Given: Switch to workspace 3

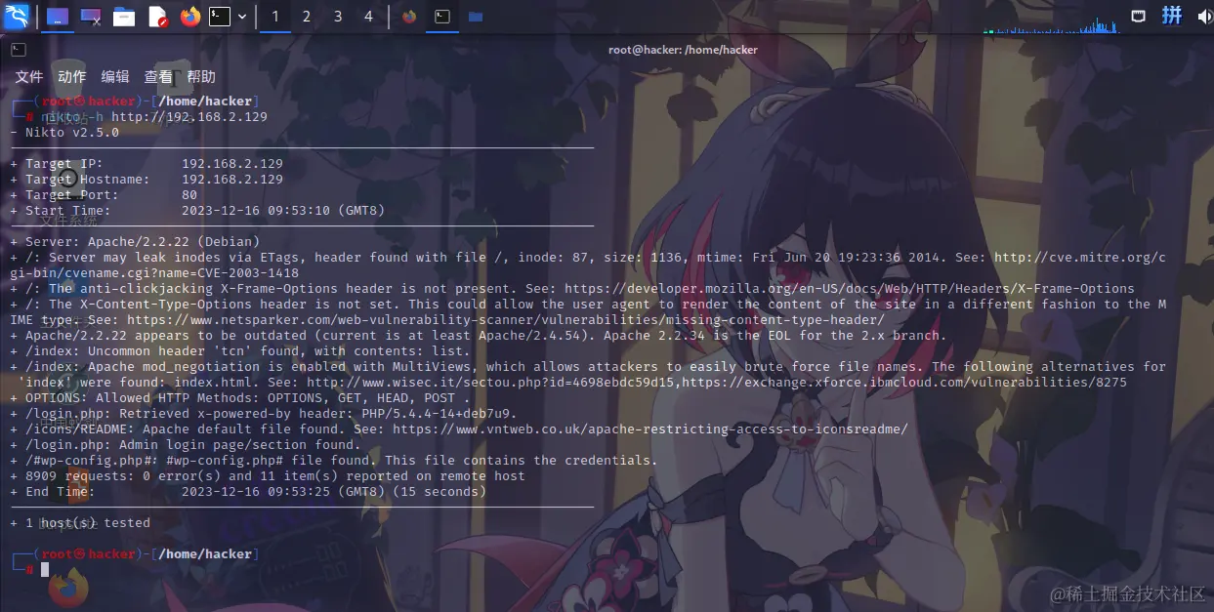Looking at the screenshot, I should pyautogui.click(x=338, y=17).
